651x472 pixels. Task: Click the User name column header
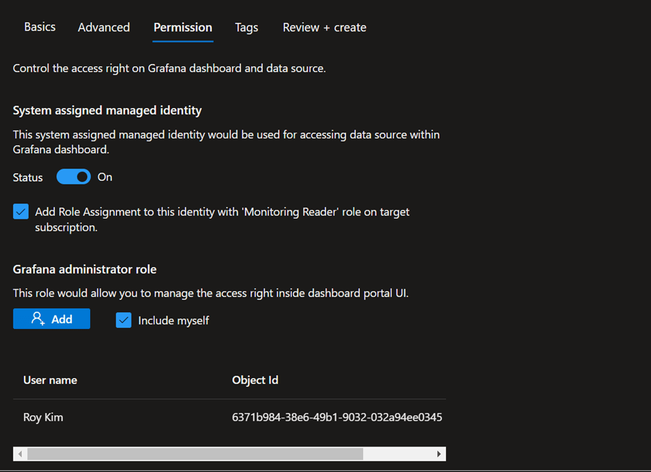point(50,380)
